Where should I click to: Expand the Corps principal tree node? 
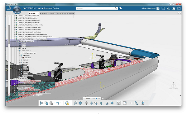click(18, 51)
